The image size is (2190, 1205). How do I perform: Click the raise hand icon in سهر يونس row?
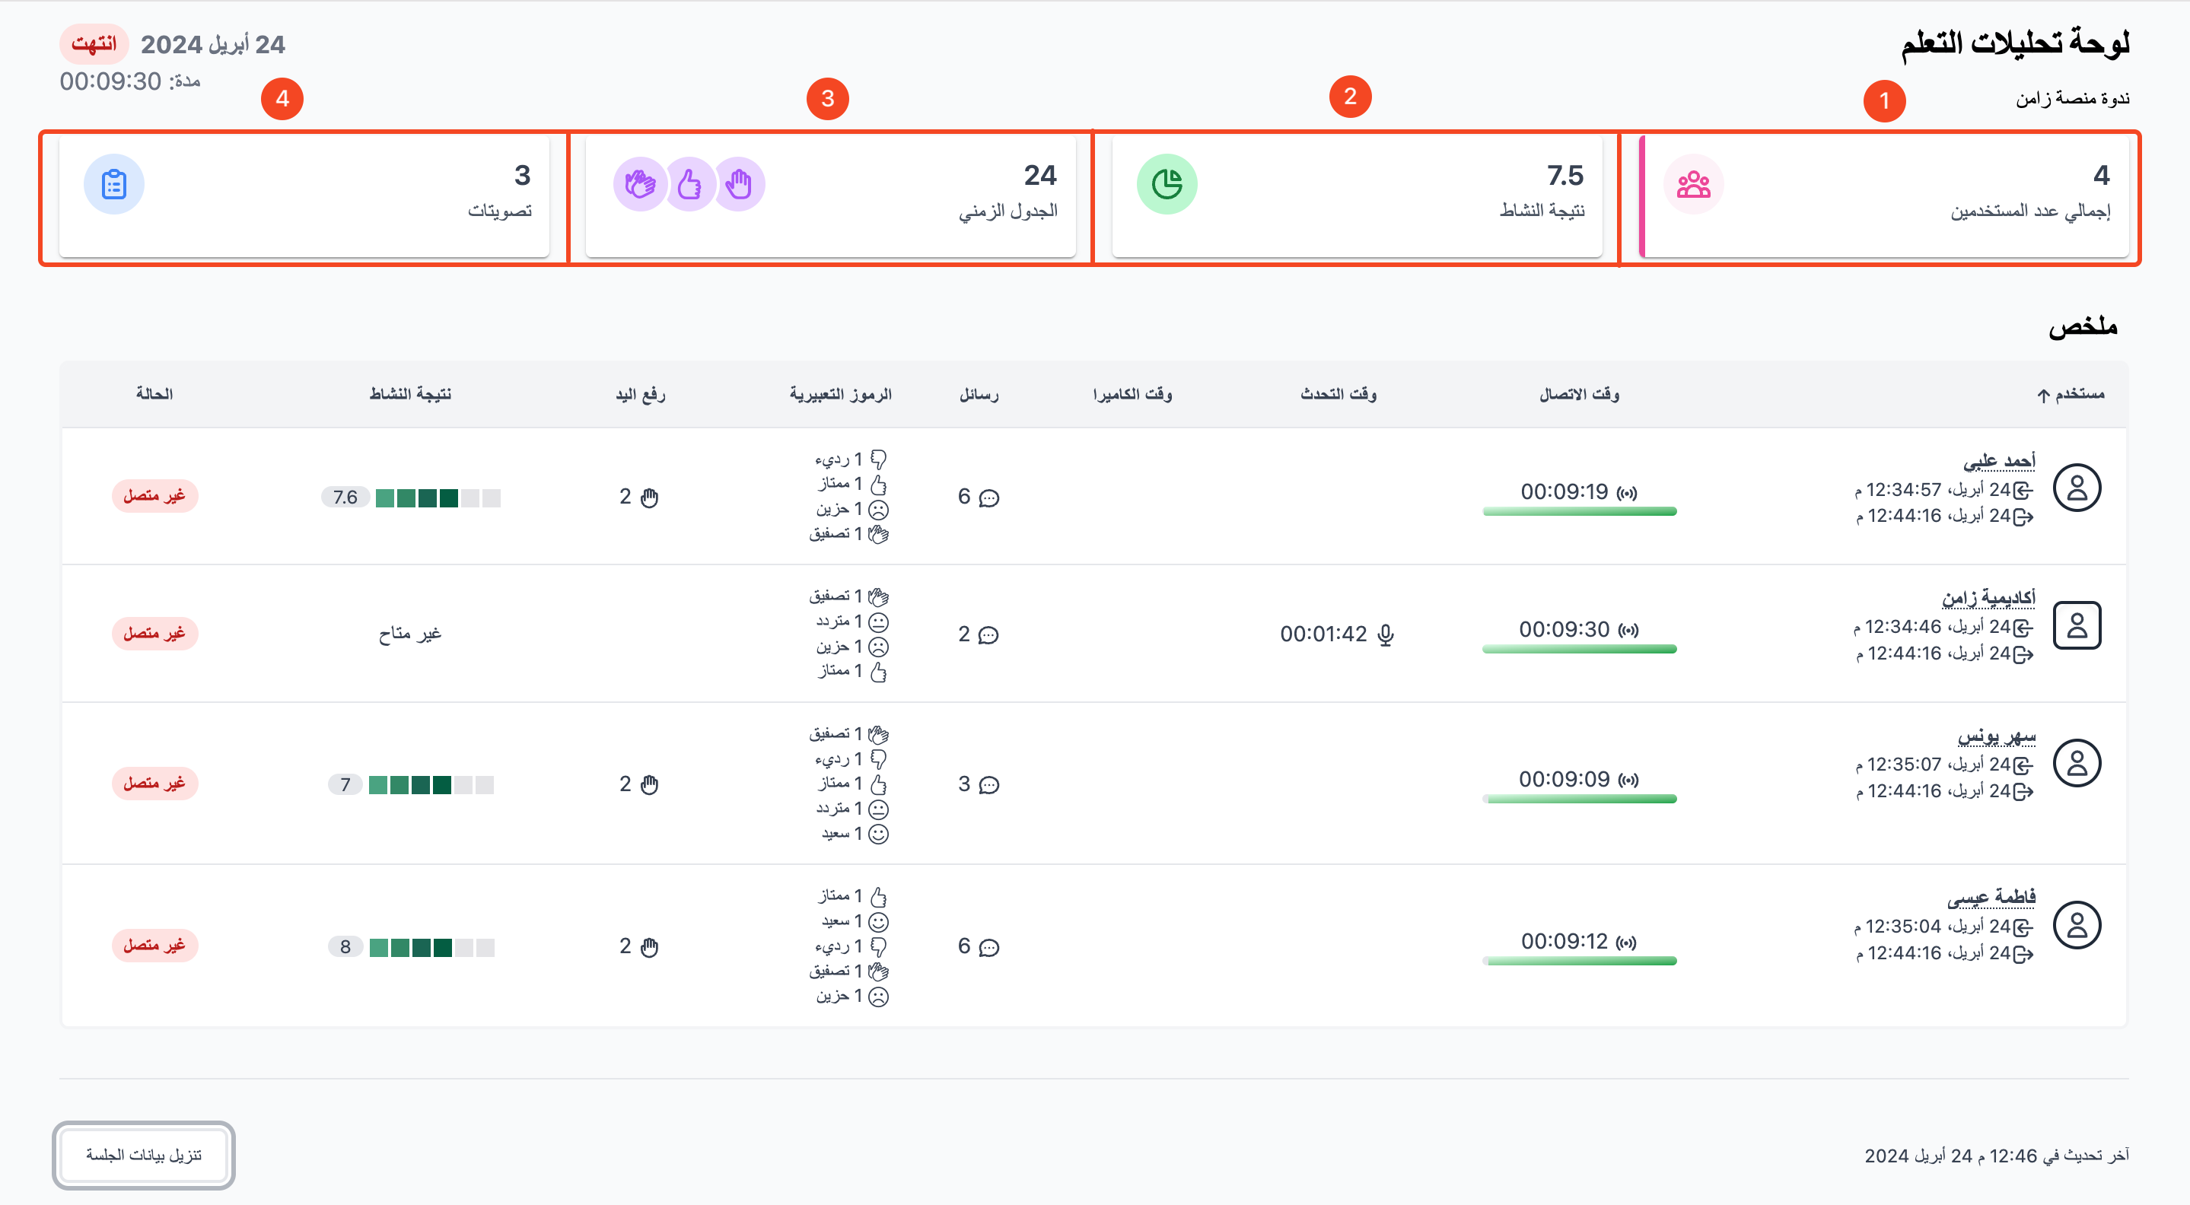click(650, 784)
